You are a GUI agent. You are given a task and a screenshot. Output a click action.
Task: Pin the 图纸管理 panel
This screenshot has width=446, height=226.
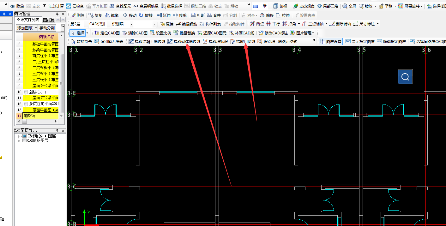(57, 14)
